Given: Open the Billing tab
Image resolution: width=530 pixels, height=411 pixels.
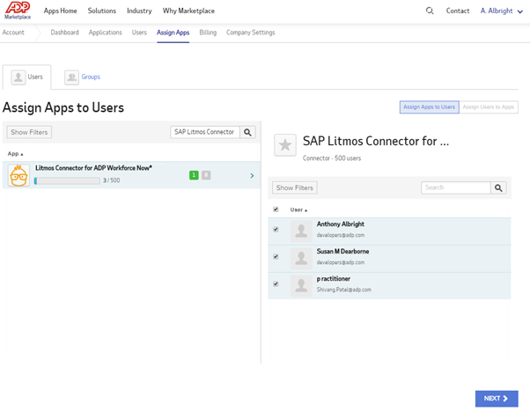Looking at the screenshot, I should pos(208,33).
